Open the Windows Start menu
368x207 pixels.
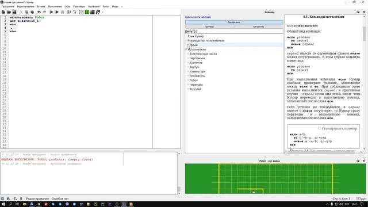coord(3,204)
